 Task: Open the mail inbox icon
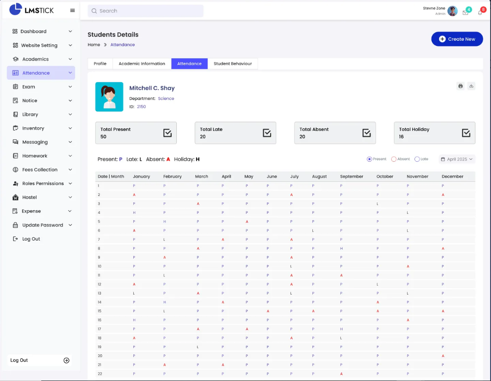pyautogui.click(x=465, y=12)
